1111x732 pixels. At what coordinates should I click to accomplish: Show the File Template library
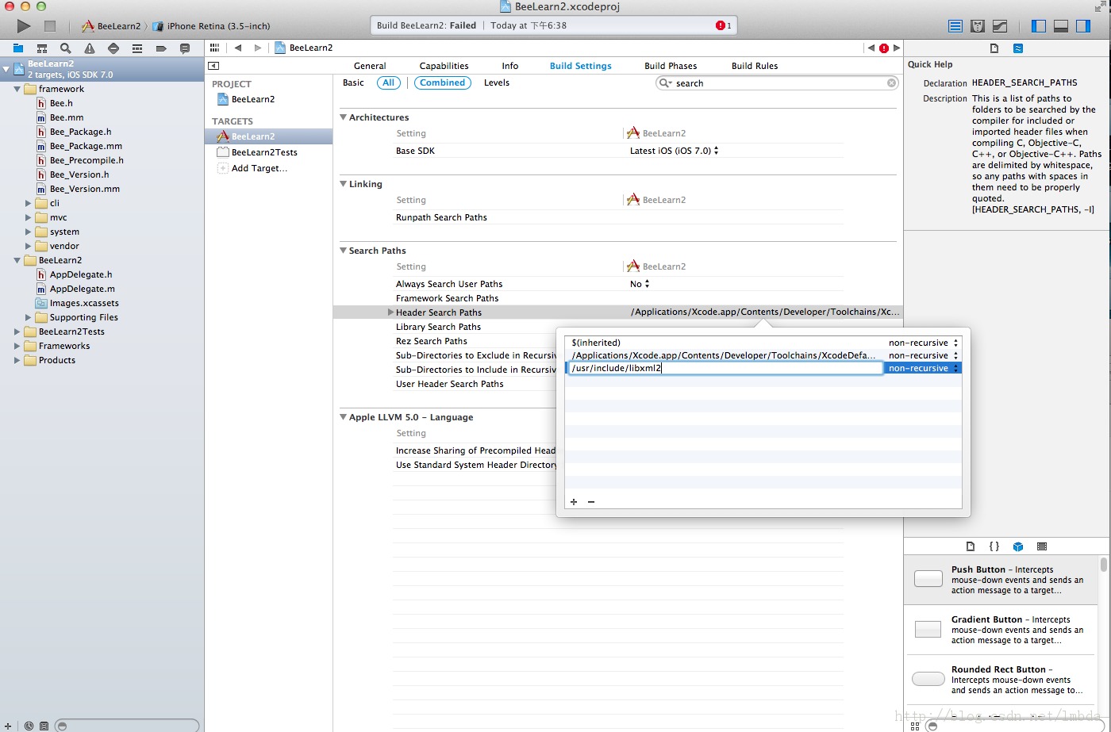point(970,546)
